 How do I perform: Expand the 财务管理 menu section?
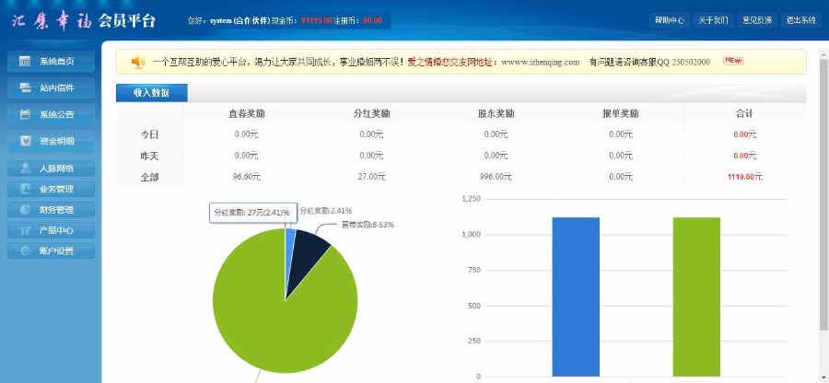tap(55, 210)
